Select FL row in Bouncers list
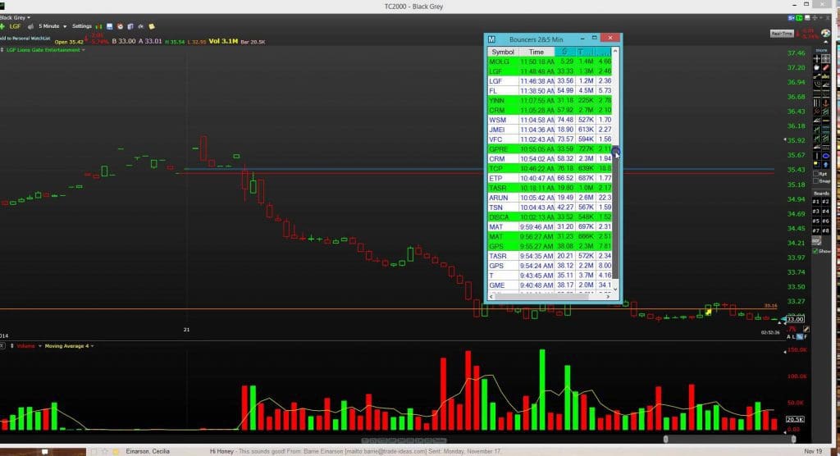Viewport: 840px width, 456px height. point(550,90)
